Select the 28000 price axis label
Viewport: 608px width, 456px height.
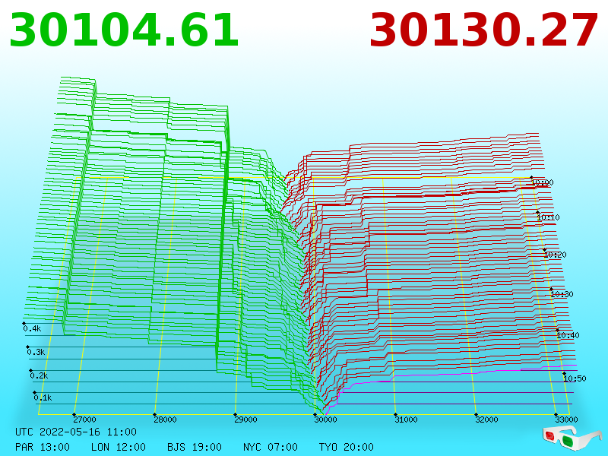pos(165,420)
